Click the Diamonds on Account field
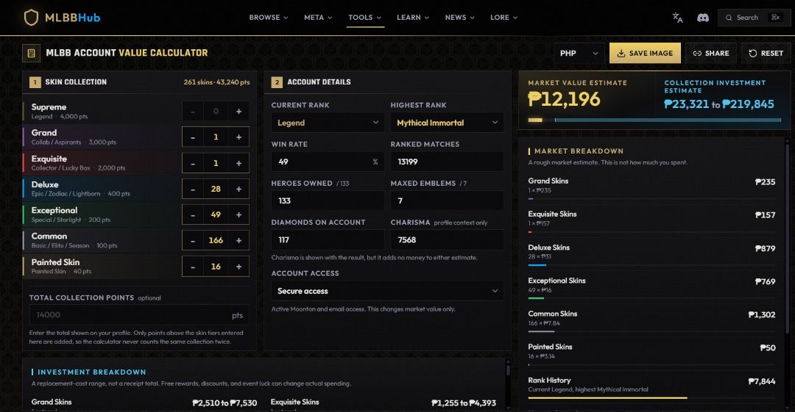Image resolution: width=795 pixels, height=412 pixels. tap(328, 239)
